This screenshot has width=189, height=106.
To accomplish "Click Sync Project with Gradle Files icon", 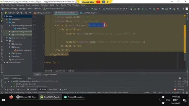I will [170, 9].
